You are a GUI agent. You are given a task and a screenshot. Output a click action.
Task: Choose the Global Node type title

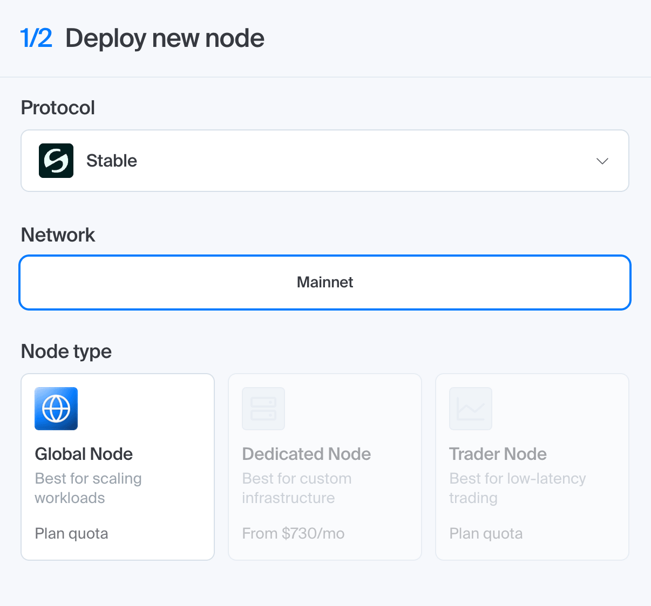[x=84, y=454]
